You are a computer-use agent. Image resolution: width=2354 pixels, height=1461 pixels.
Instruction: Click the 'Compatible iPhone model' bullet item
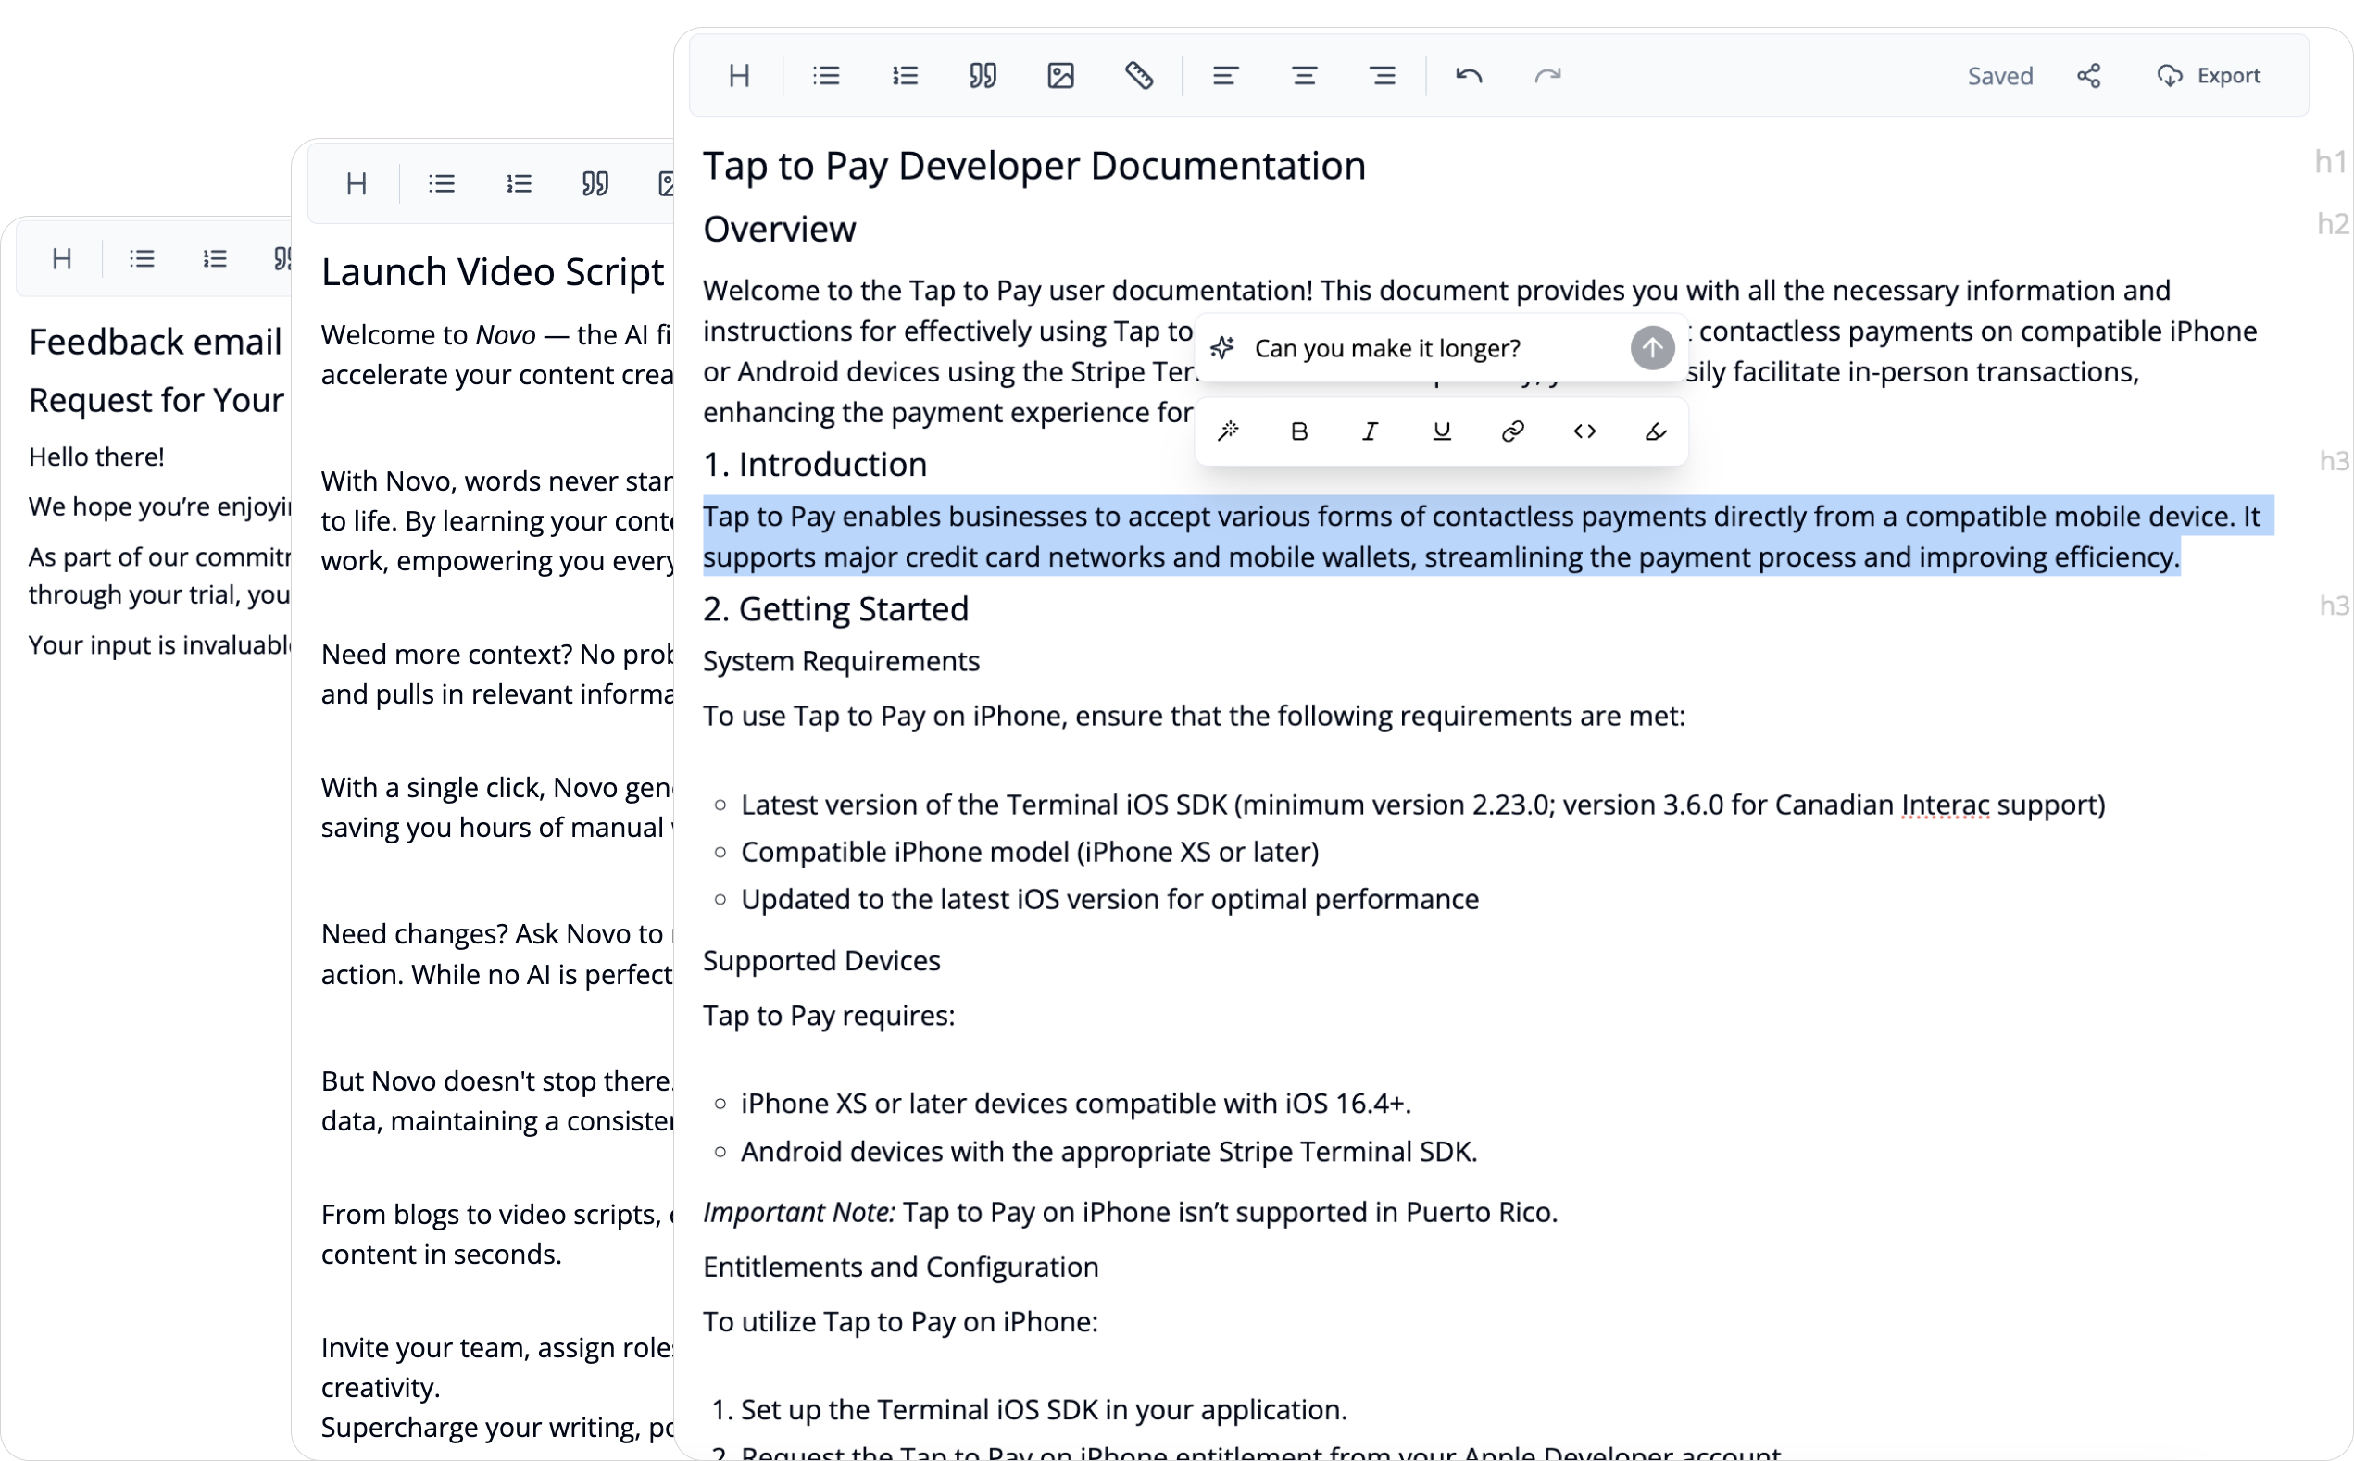[1030, 852]
